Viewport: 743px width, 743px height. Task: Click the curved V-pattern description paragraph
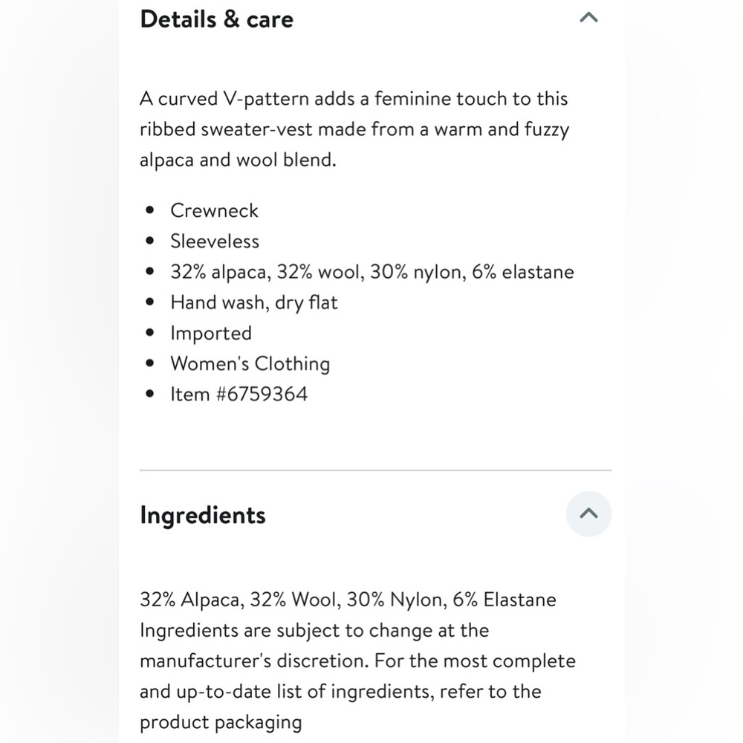pos(354,129)
